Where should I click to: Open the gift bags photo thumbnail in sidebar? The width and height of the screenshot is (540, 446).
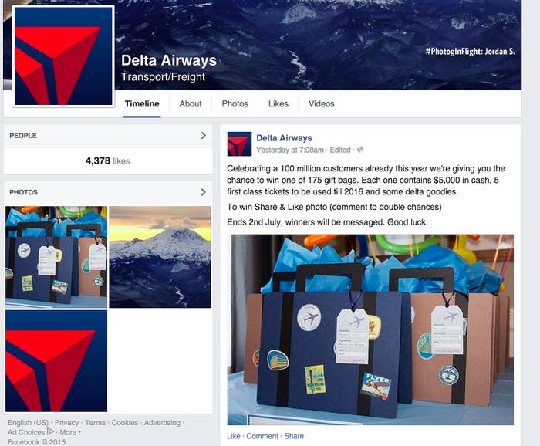[x=56, y=257]
